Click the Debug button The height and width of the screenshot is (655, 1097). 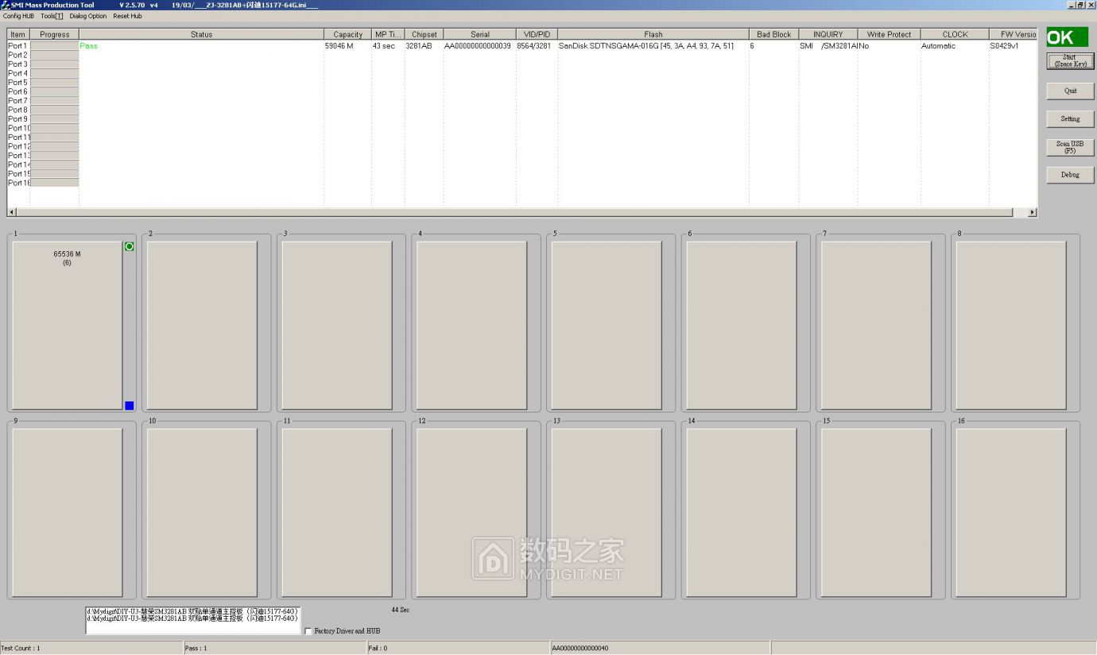(x=1070, y=175)
